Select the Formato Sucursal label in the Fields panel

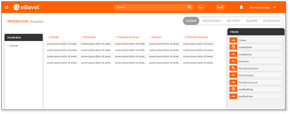tap(248, 82)
